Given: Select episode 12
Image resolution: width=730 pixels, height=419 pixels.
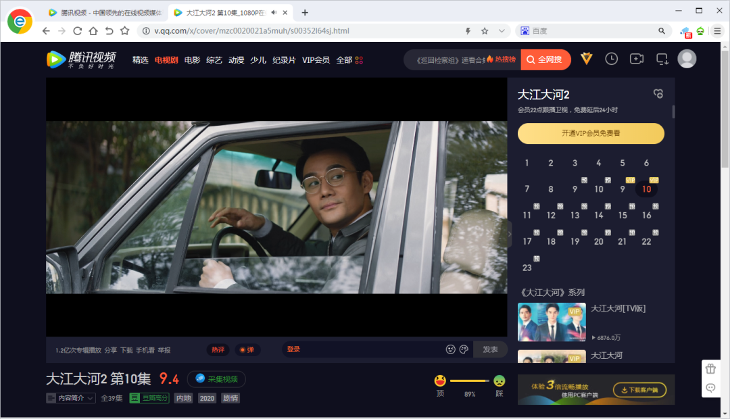Looking at the screenshot, I should tap(552, 216).
